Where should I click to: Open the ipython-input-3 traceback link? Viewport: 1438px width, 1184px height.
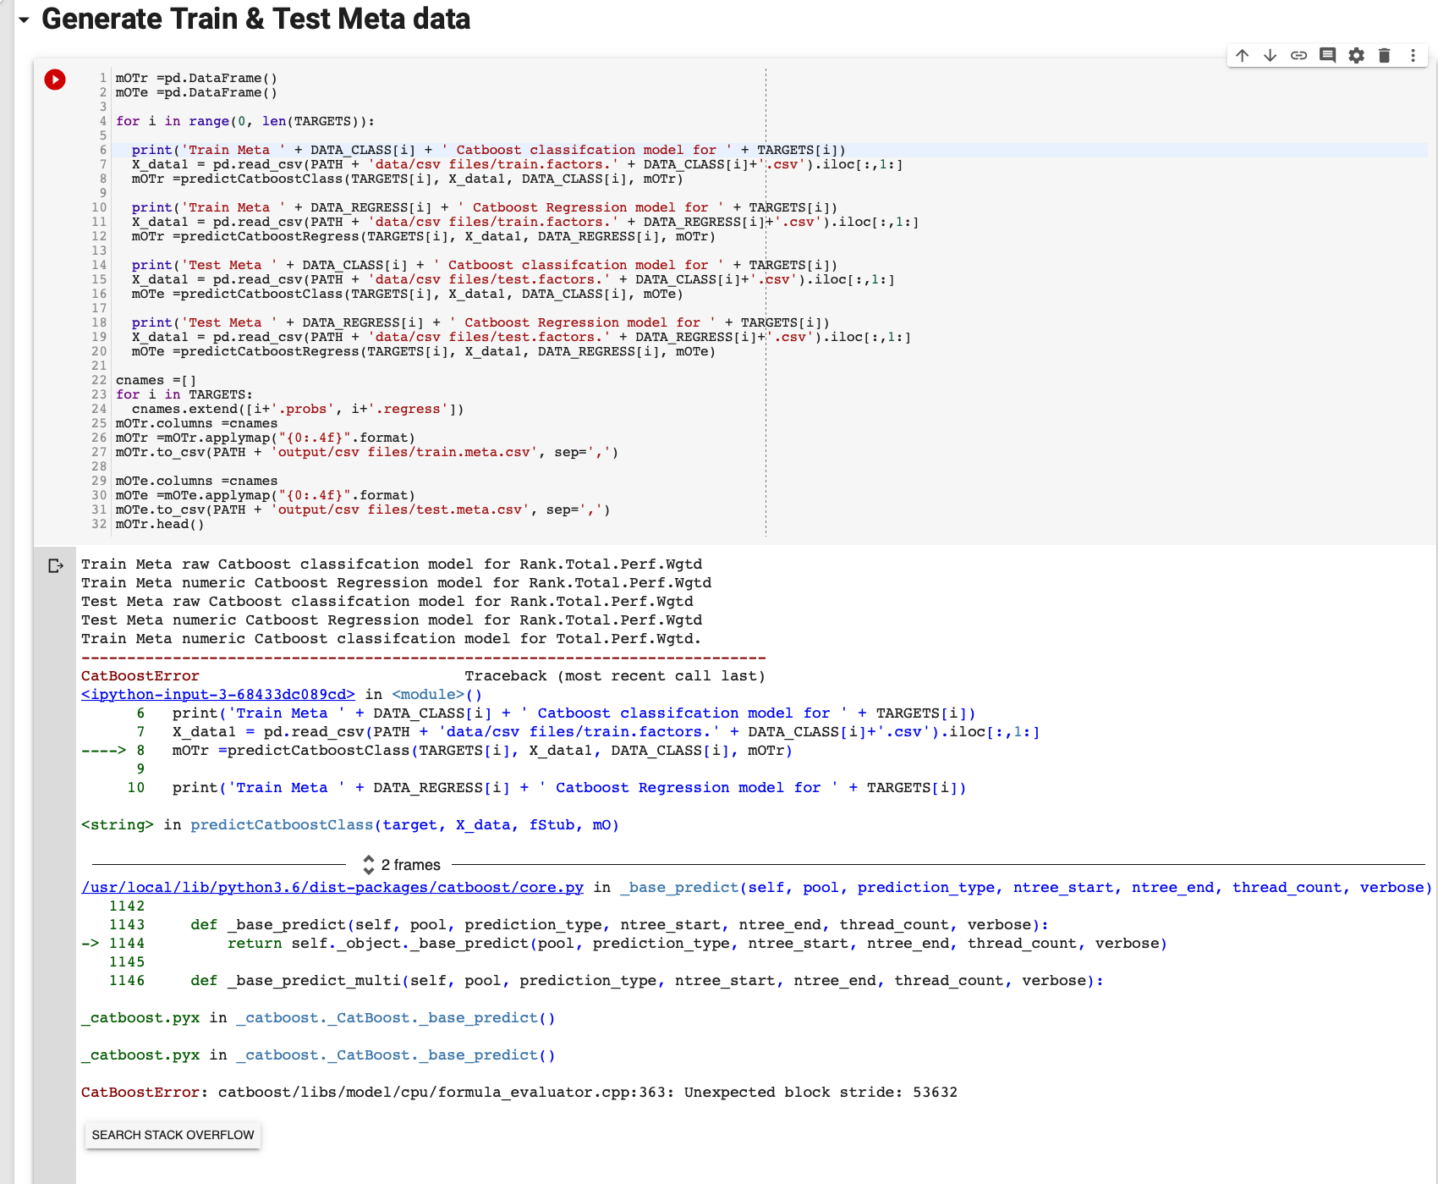pyautogui.click(x=218, y=695)
